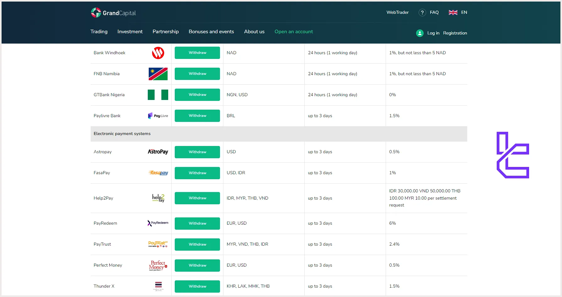Click the GTBank Nigeria flag icon
The width and height of the screenshot is (562, 297).
click(158, 95)
